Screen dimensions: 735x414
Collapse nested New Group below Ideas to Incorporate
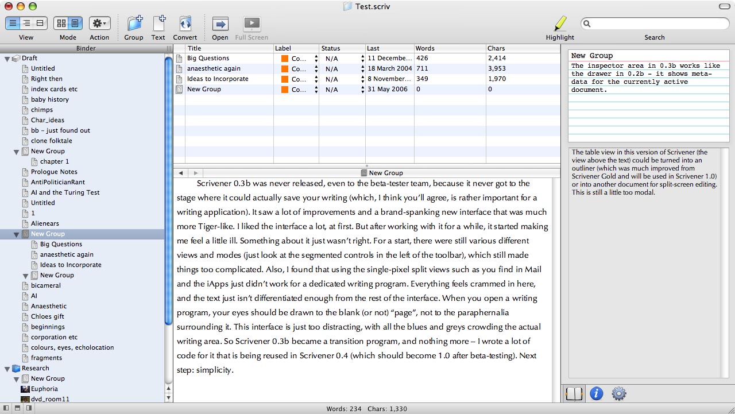[x=25, y=276]
